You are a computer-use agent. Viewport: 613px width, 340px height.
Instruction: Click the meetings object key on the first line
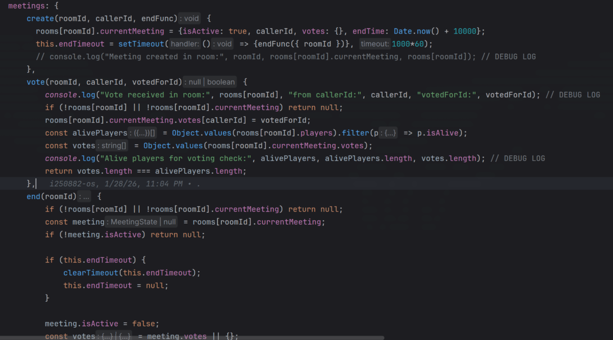coord(26,6)
